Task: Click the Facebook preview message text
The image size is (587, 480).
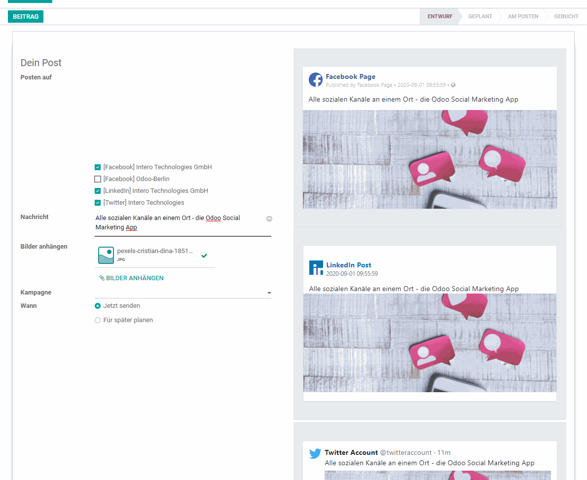Action: [413, 100]
